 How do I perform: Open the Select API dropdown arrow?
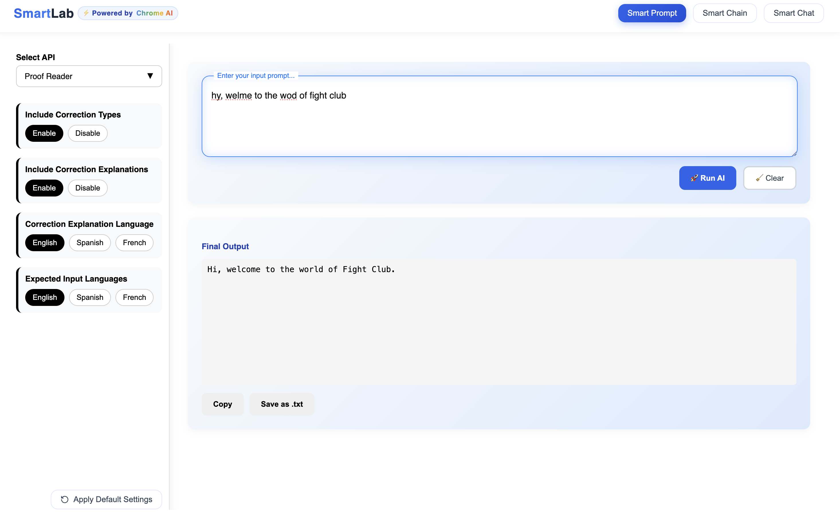coord(150,76)
